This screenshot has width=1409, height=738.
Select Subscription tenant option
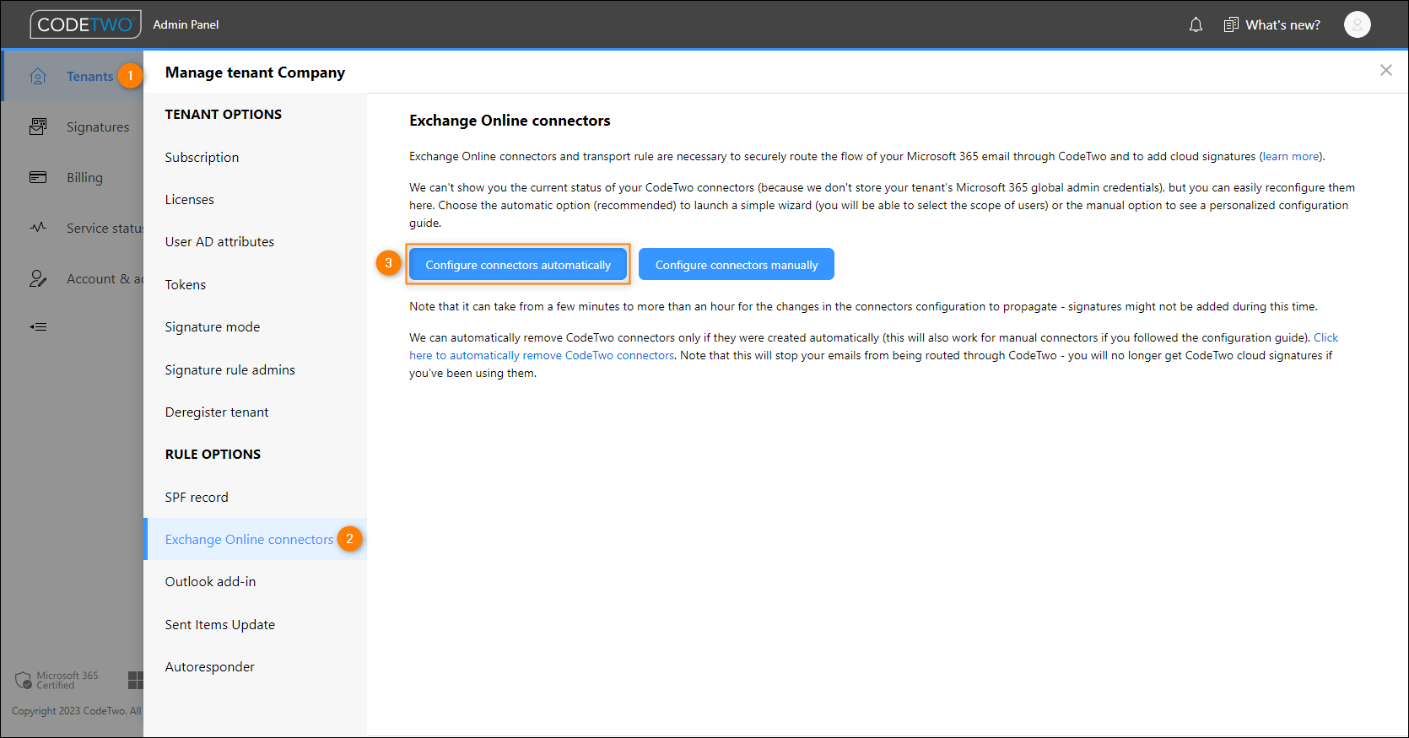pos(255,158)
